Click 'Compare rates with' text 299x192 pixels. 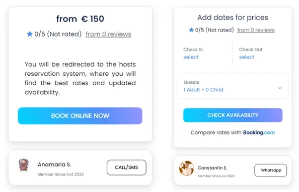click(216, 132)
